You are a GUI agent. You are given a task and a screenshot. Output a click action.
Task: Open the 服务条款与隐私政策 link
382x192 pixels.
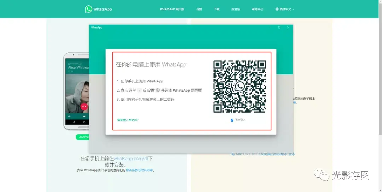(x=139, y=171)
